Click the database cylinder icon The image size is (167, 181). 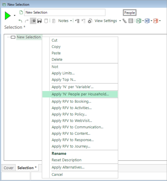tap(46, 21)
